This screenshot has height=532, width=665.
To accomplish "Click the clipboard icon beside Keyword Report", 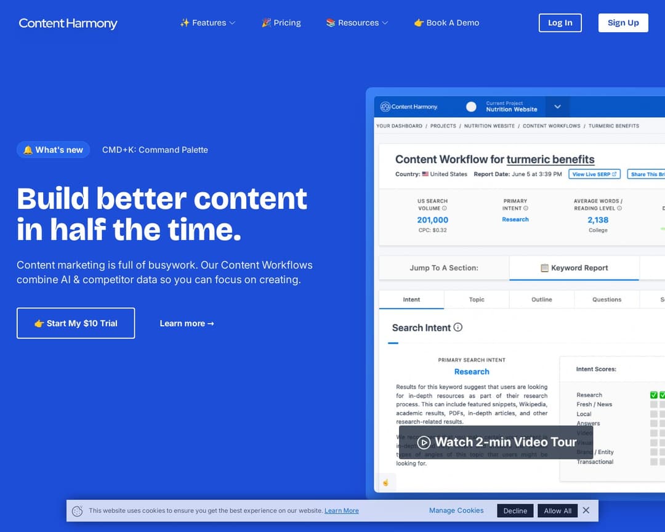I will 545,268.
